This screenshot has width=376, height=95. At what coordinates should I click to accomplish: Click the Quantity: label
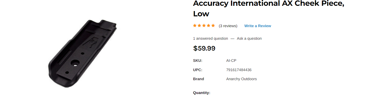click(202, 93)
